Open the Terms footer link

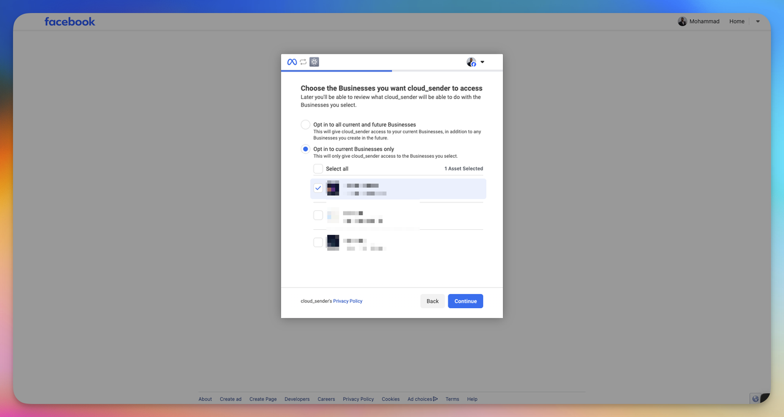[452, 399]
